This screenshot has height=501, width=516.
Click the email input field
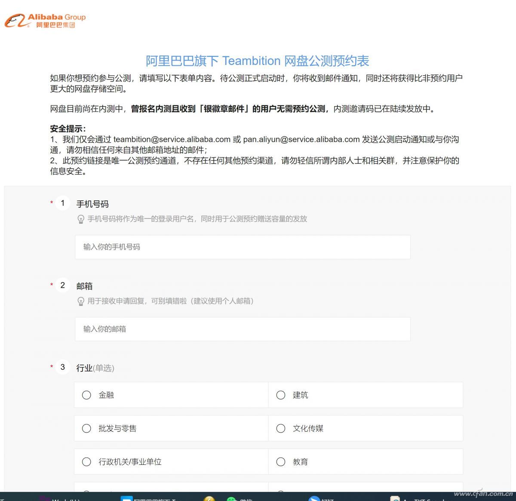242,329
